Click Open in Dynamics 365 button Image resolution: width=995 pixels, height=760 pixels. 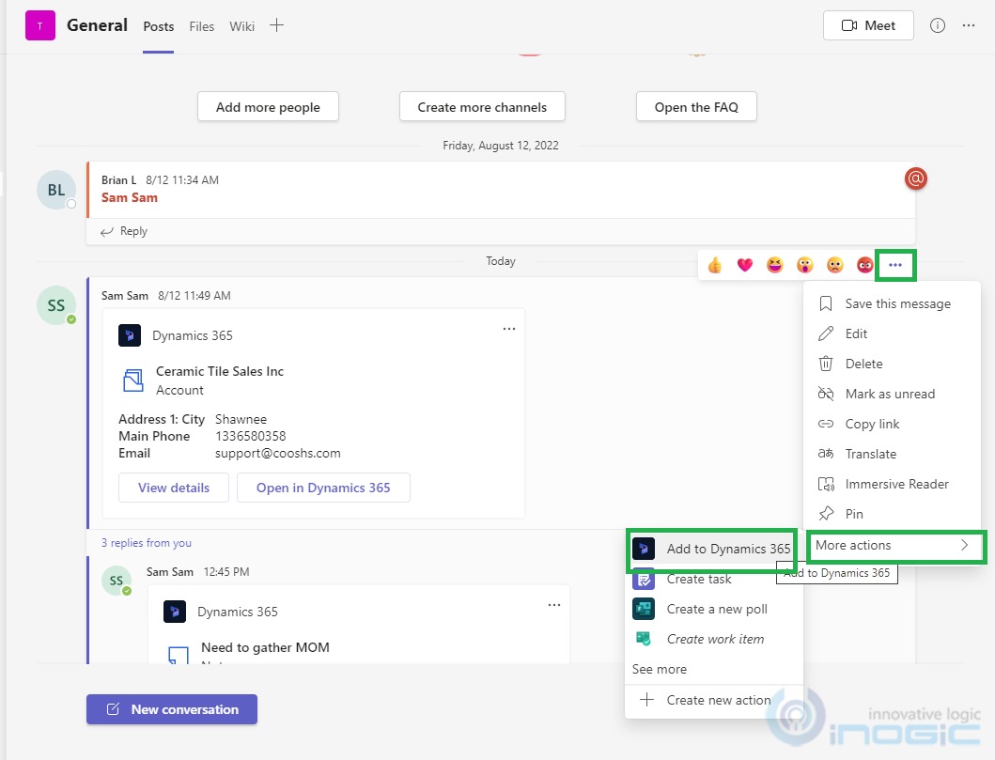pyautogui.click(x=323, y=488)
